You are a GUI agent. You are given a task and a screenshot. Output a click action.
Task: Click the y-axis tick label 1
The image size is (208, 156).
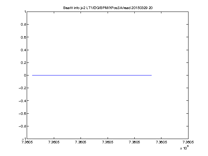tap(25, 12)
